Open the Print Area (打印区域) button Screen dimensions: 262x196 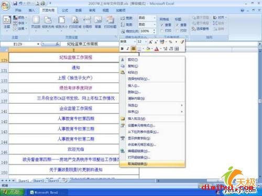tap(75, 24)
